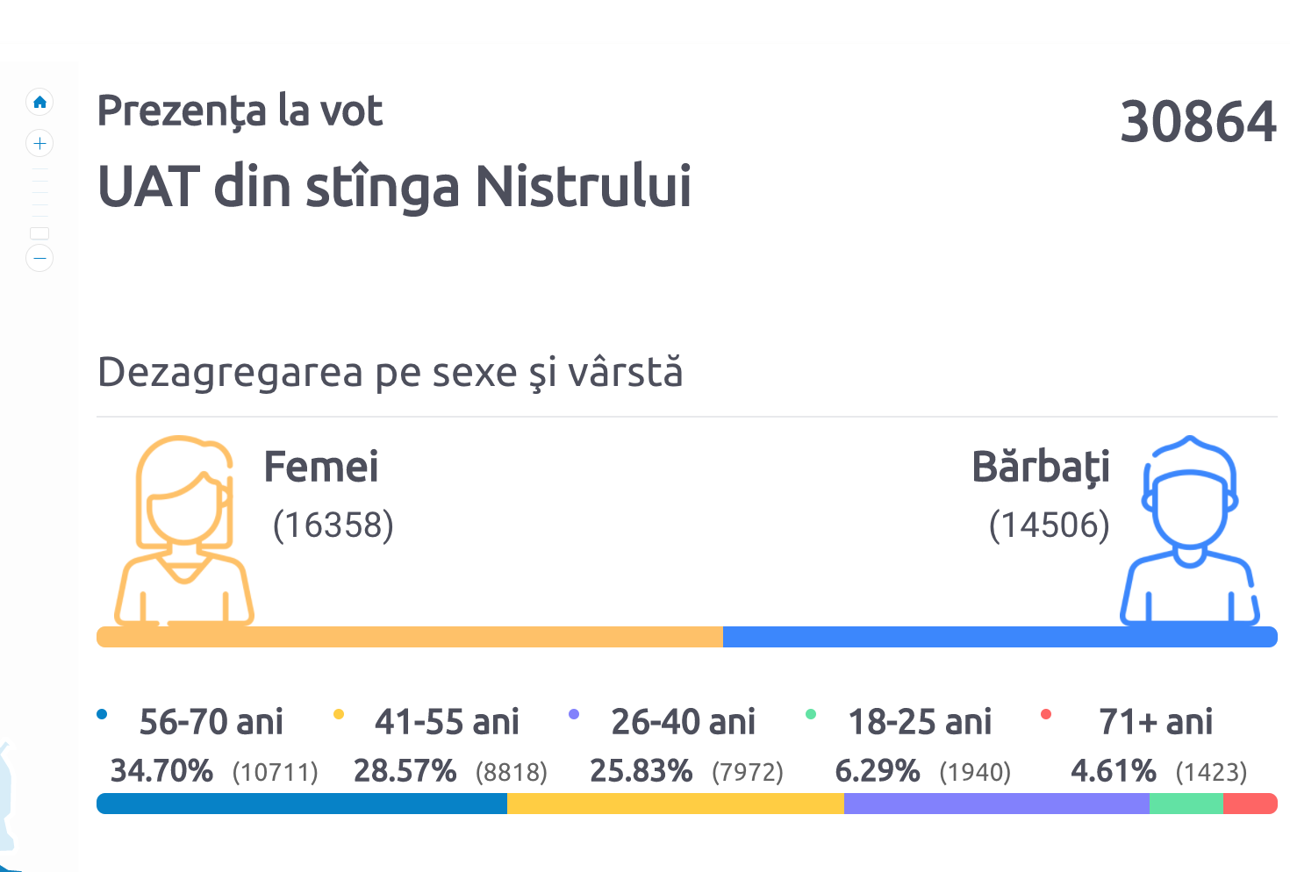This screenshot has width=1290, height=872.
Task: Click the zoom slider handle
Action: click(39, 233)
